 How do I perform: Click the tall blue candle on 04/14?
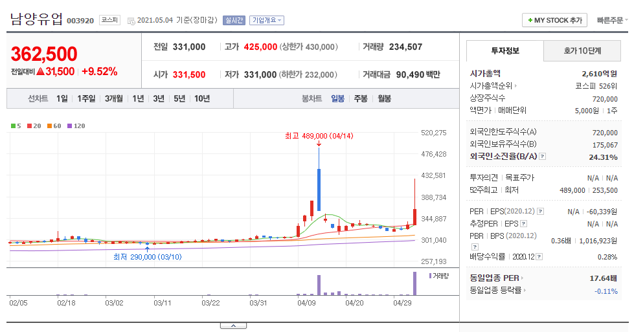(x=319, y=190)
